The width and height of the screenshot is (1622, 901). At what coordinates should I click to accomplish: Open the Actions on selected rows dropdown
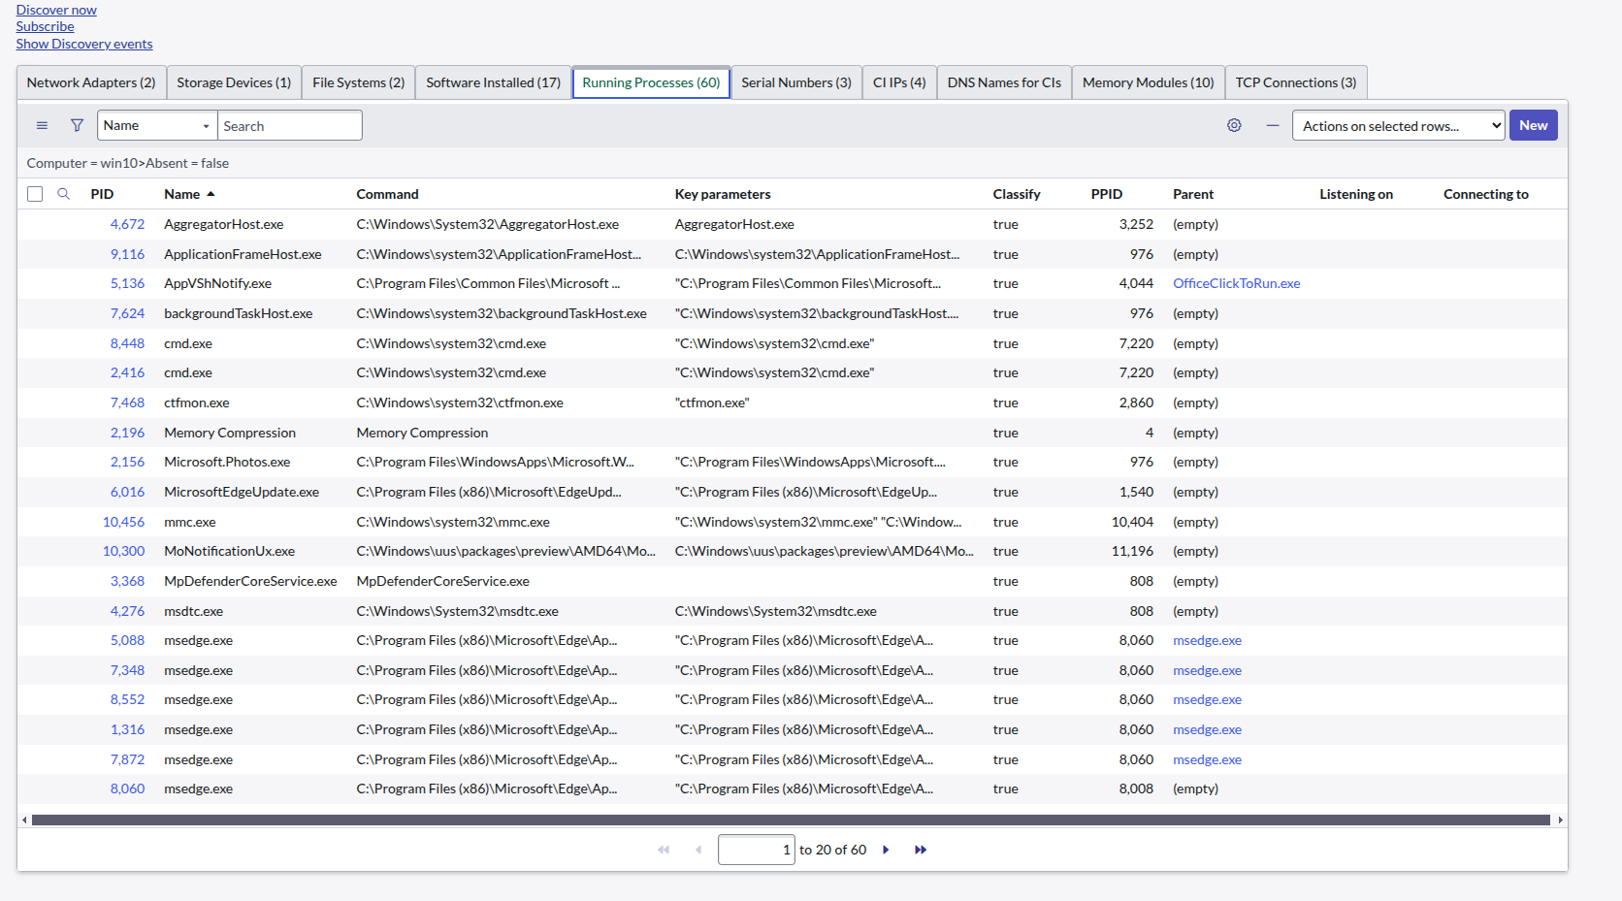click(1398, 125)
